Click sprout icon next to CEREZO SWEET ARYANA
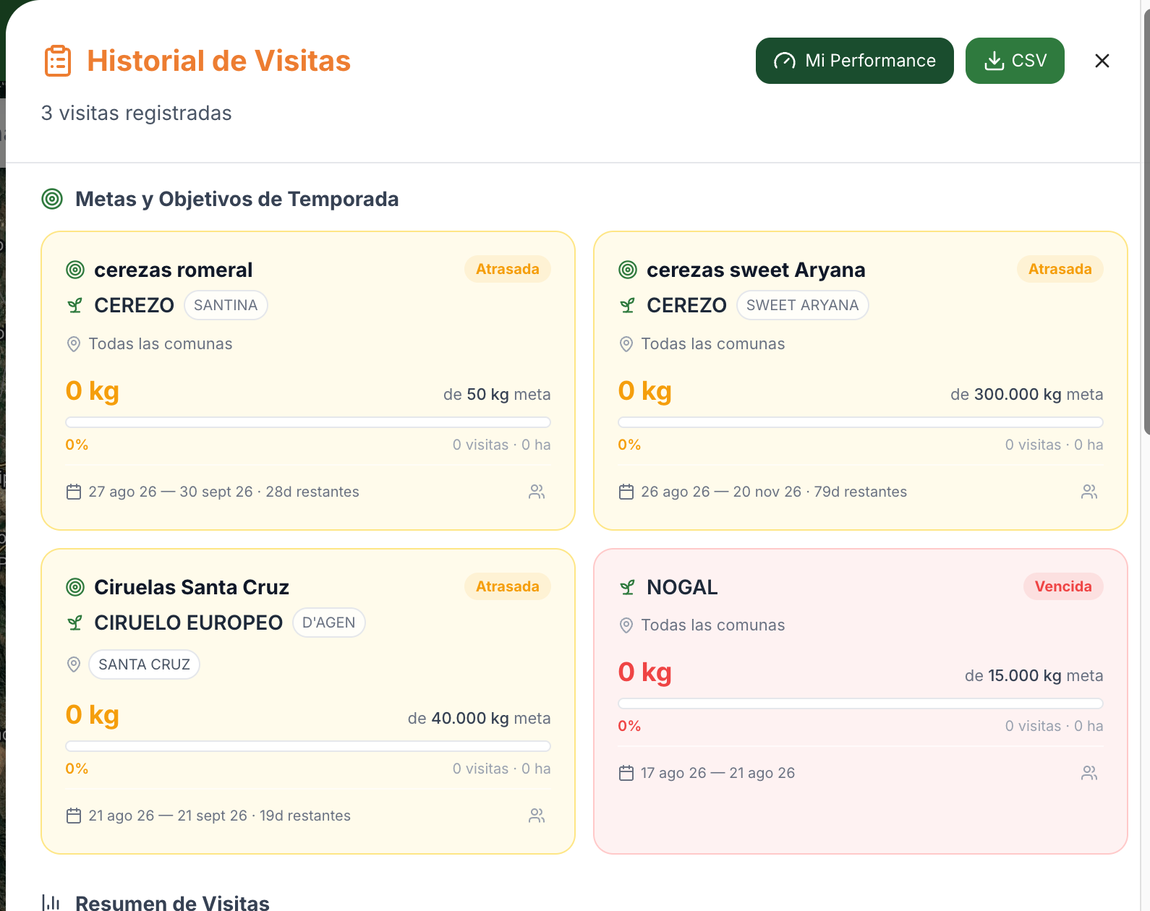 tap(627, 305)
